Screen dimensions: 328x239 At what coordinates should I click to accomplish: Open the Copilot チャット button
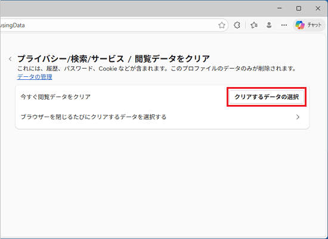pos(308,25)
